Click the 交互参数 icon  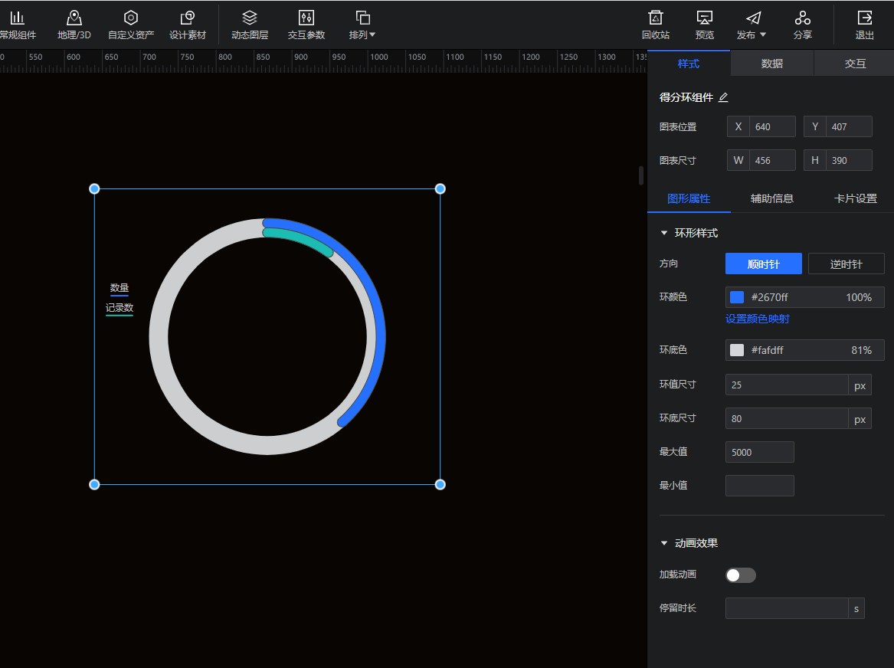(x=306, y=18)
